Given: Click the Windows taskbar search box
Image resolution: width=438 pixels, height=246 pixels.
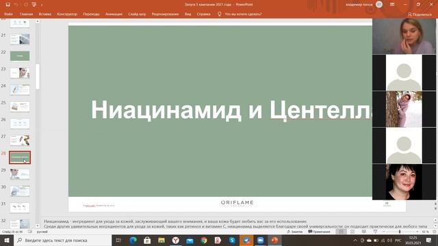Looking at the screenshot, I should (x=62, y=240).
